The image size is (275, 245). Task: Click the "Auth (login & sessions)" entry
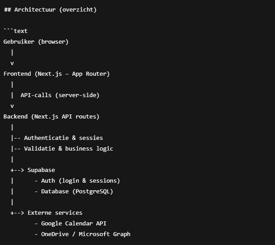pyautogui.click(x=80, y=180)
